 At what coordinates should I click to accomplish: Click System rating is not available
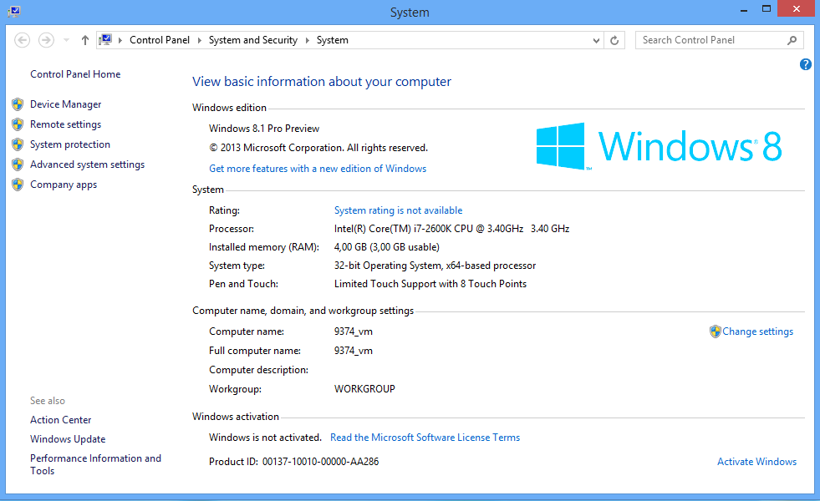click(x=398, y=210)
